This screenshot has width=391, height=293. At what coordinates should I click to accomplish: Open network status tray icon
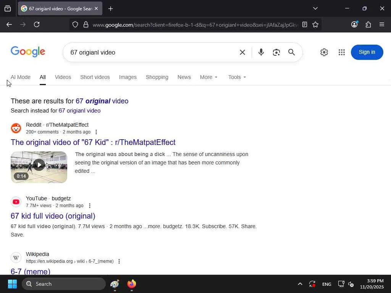point(341,284)
